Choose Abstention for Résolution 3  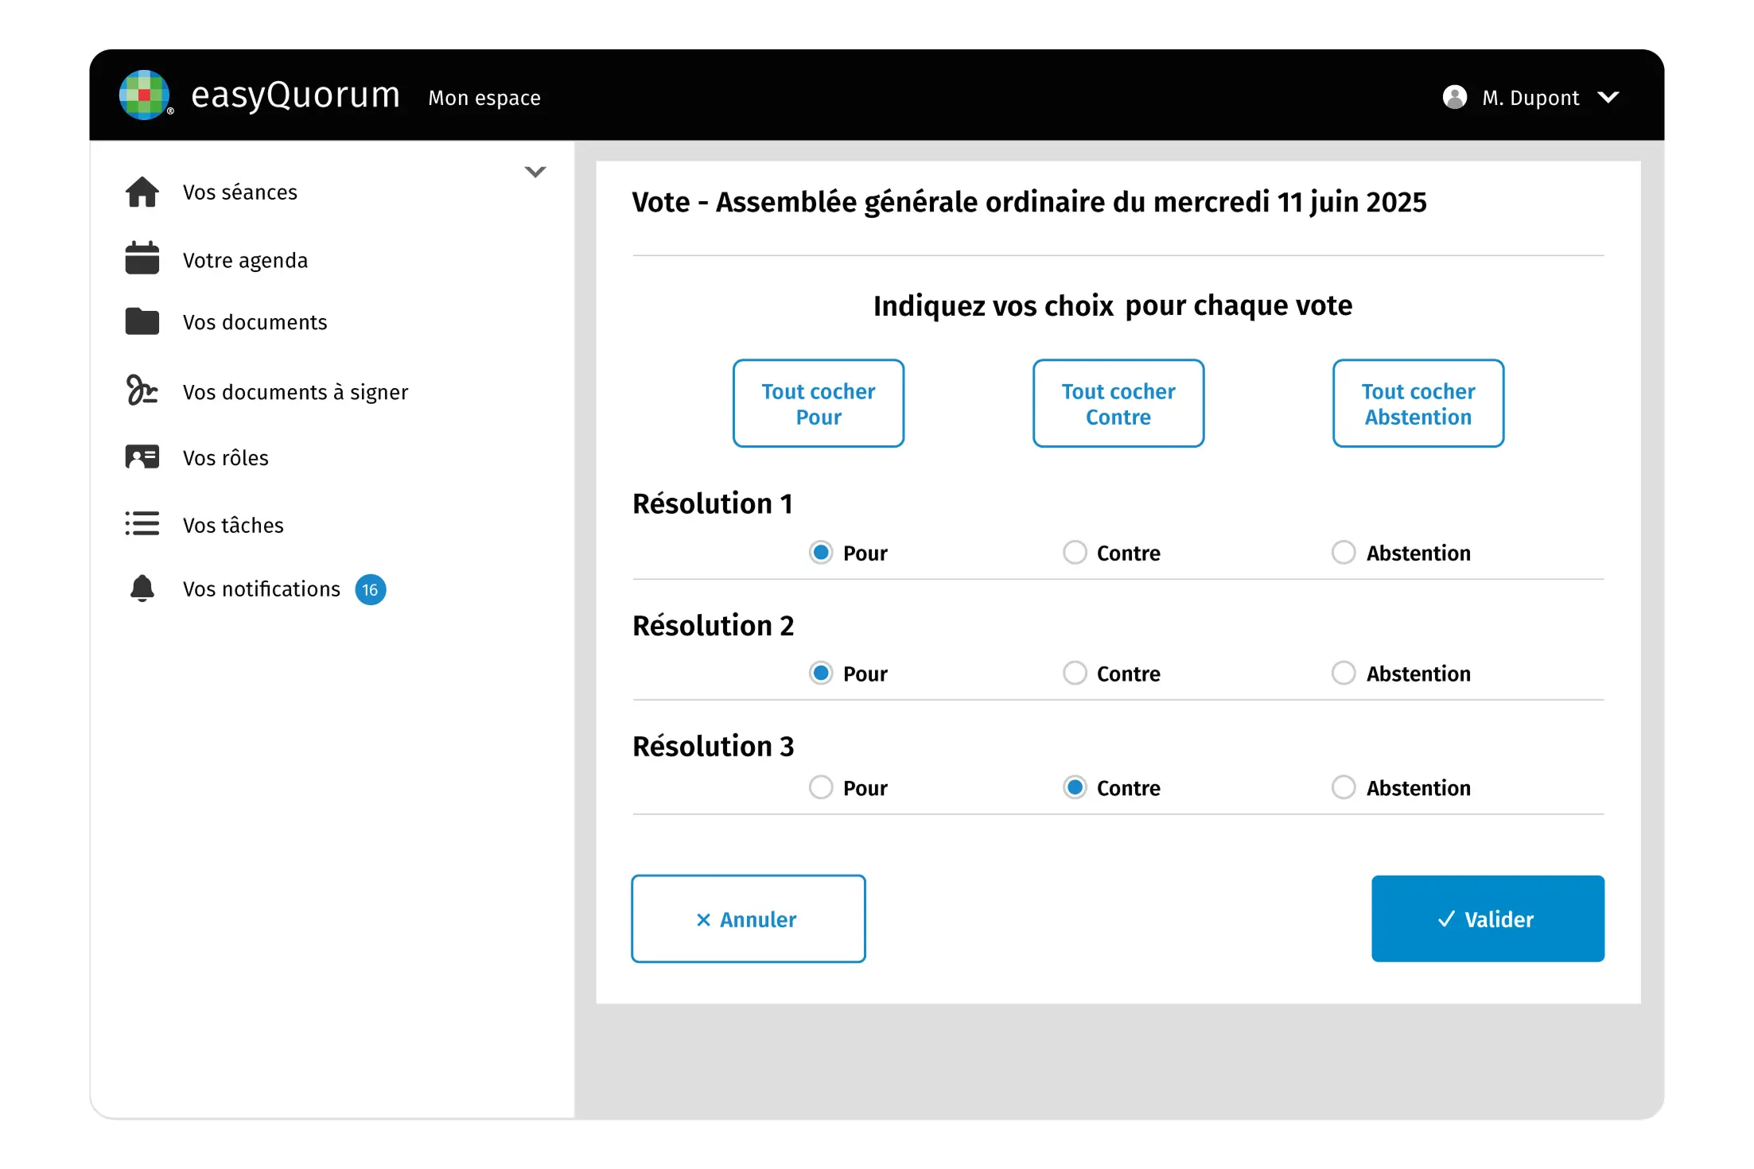[1344, 788]
